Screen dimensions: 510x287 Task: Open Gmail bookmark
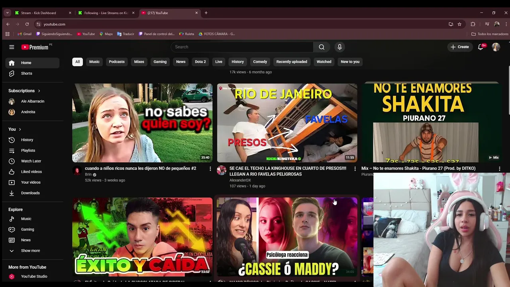click(25, 34)
